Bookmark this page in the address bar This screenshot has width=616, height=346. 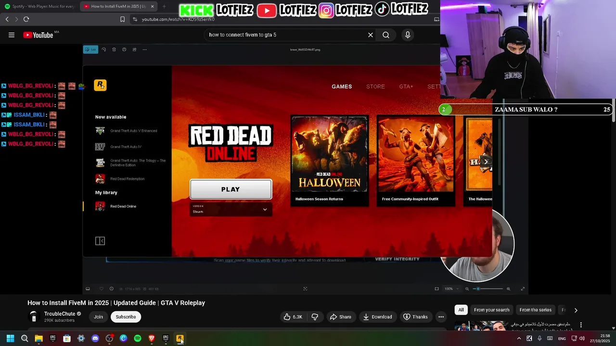122,19
